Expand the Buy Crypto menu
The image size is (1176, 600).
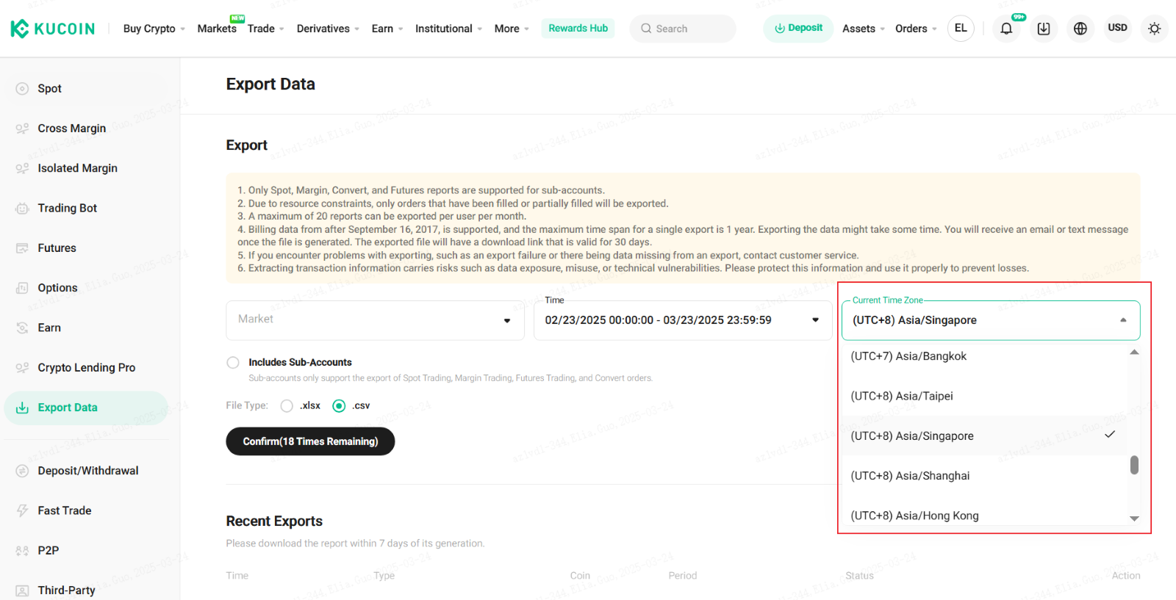tap(154, 29)
